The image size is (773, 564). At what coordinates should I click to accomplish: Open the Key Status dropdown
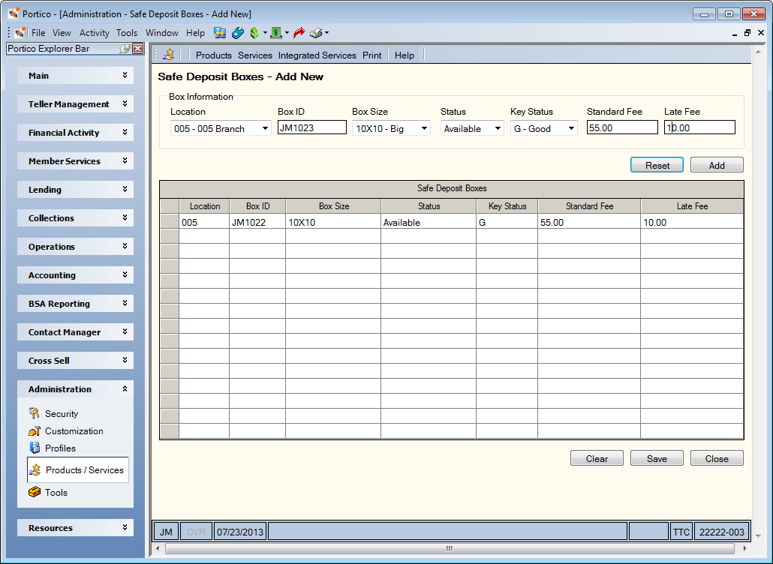pyautogui.click(x=544, y=128)
